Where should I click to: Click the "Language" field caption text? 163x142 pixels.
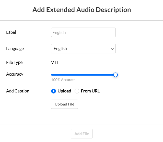[15, 49]
